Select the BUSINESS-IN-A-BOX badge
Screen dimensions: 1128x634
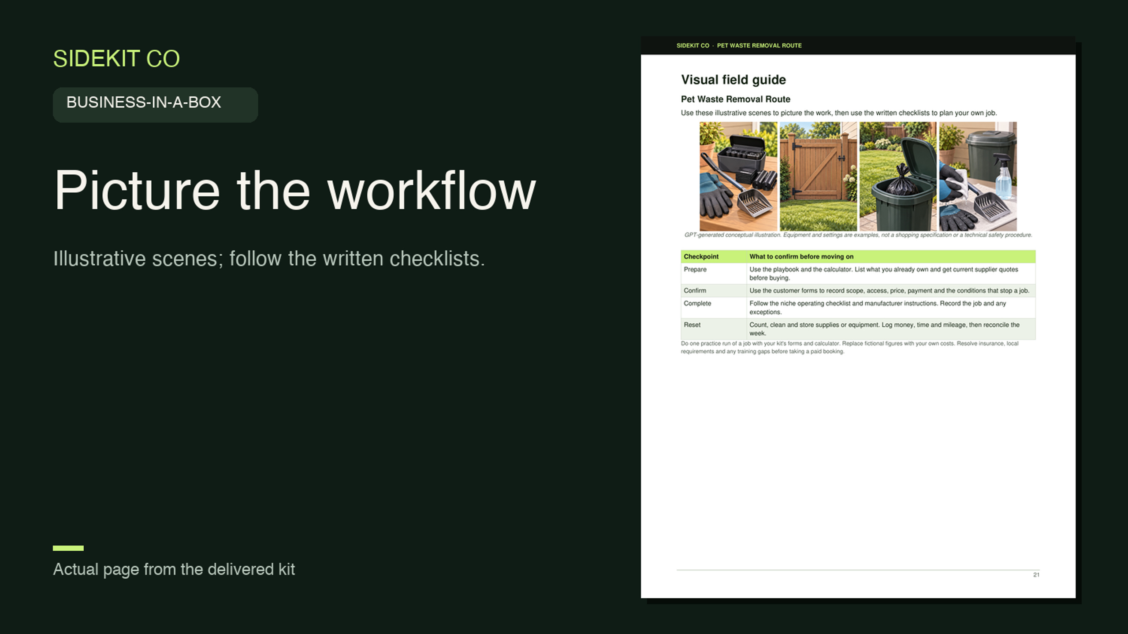click(155, 104)
